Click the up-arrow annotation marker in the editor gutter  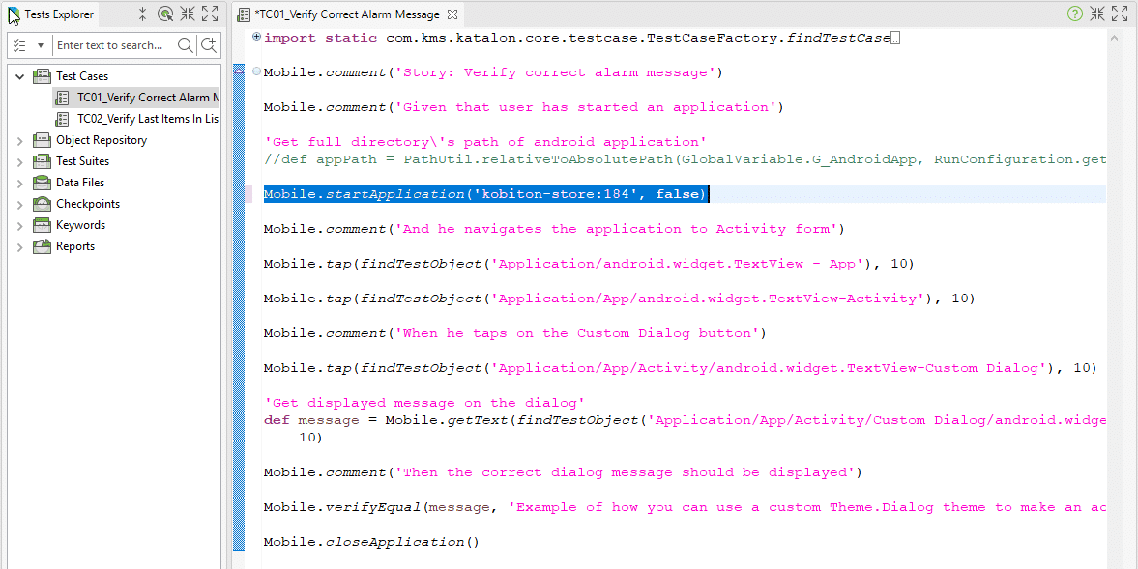[239, 71]
